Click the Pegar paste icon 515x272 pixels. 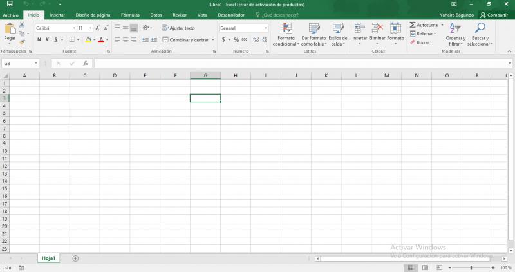pyautogui.click(x=10, y=29)
